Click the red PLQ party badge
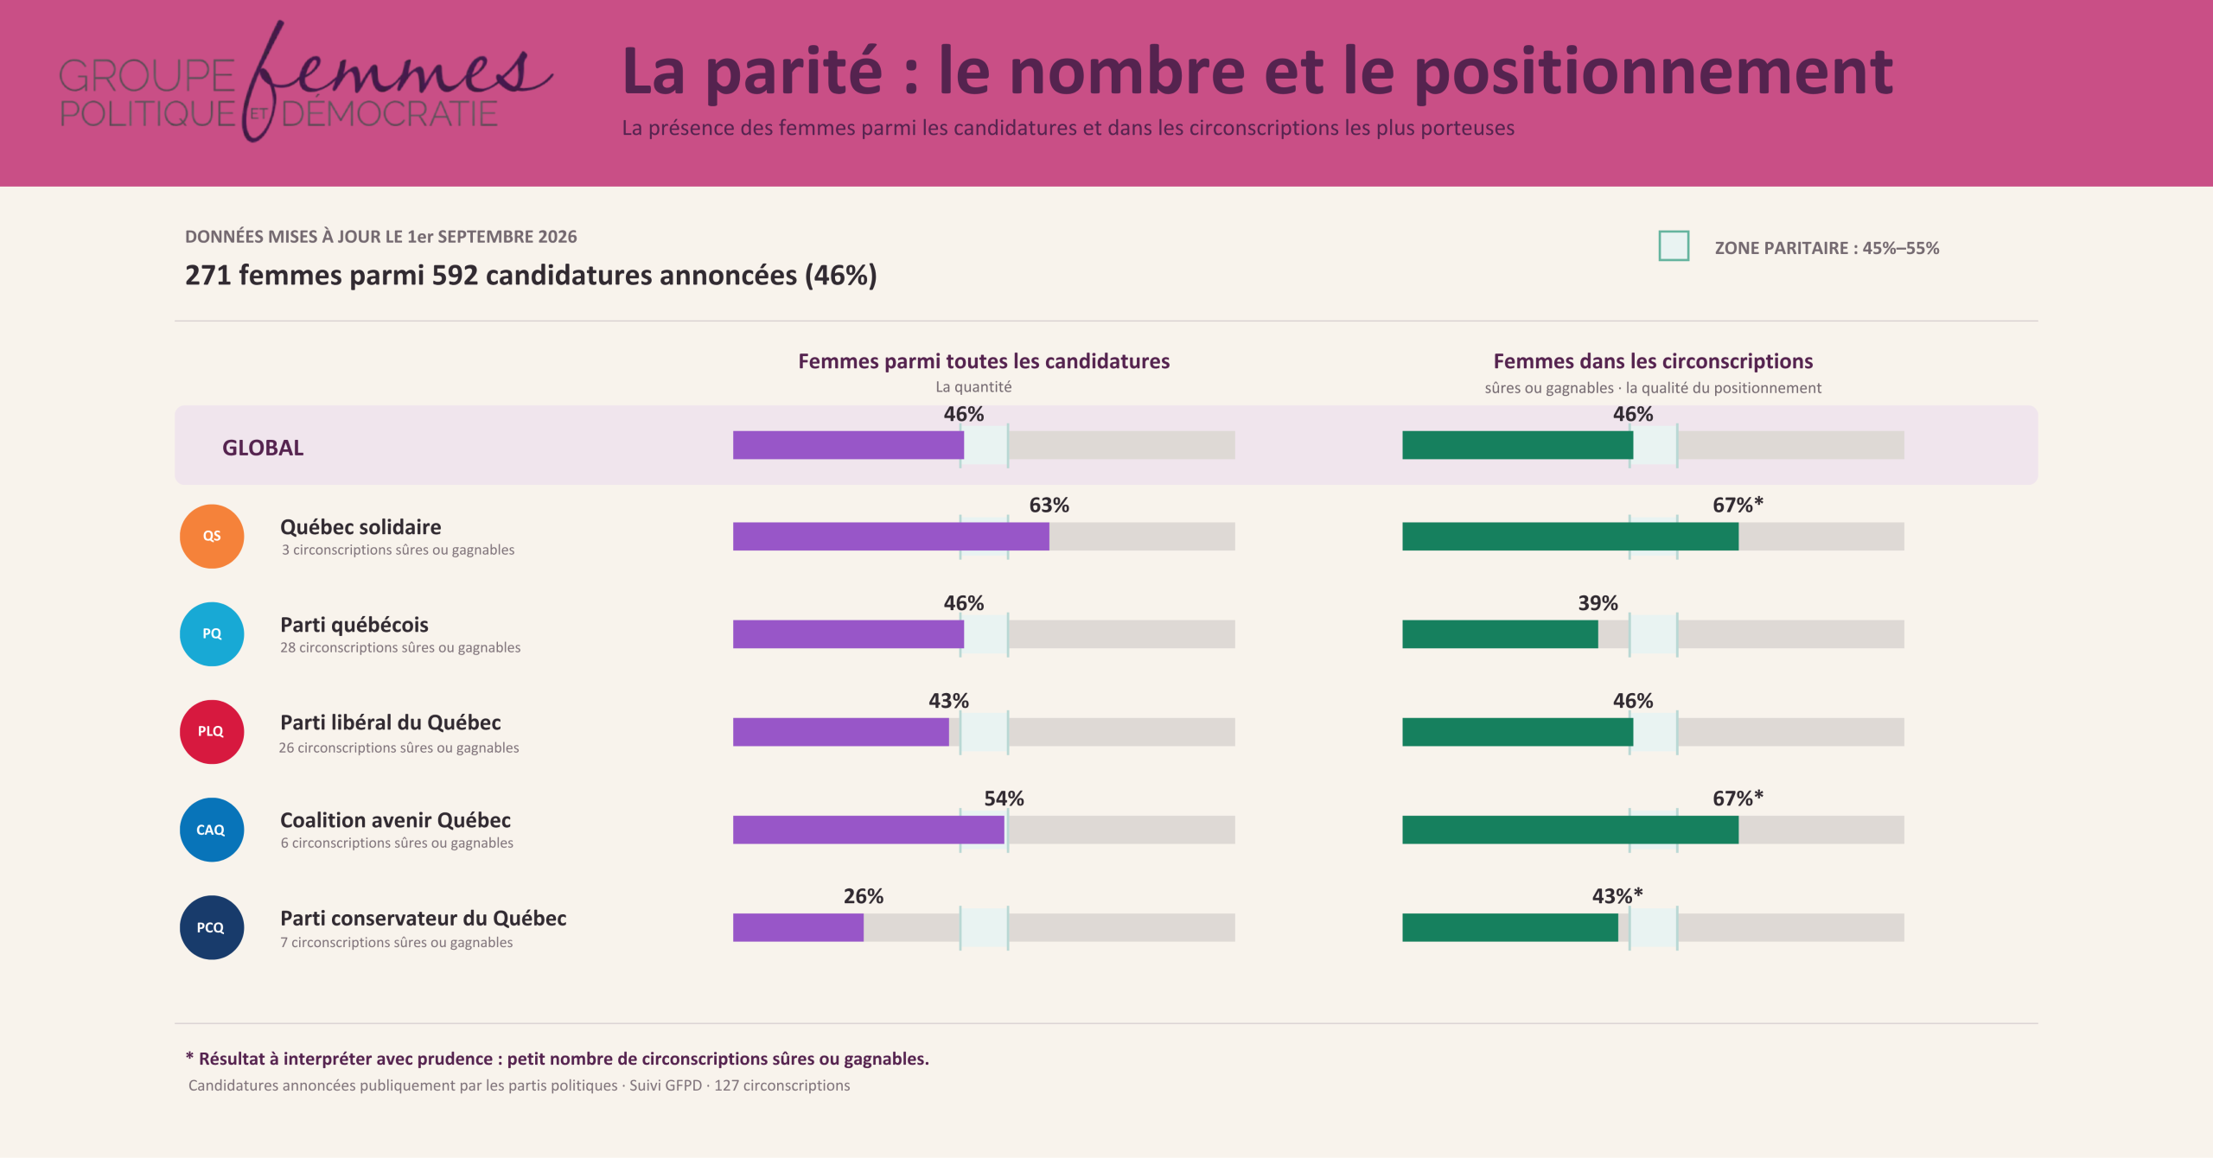Image resolution: width=2213 pixels, height=1158 pixels. click(212, 732)
